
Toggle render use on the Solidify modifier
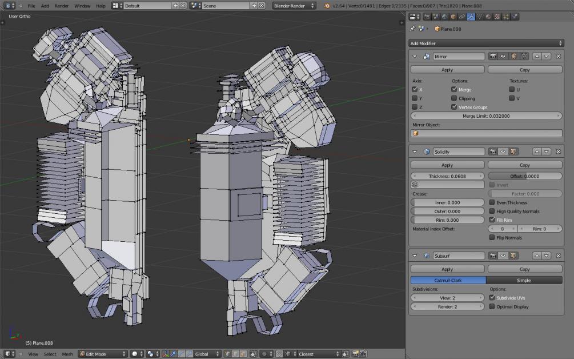[494, 151]
